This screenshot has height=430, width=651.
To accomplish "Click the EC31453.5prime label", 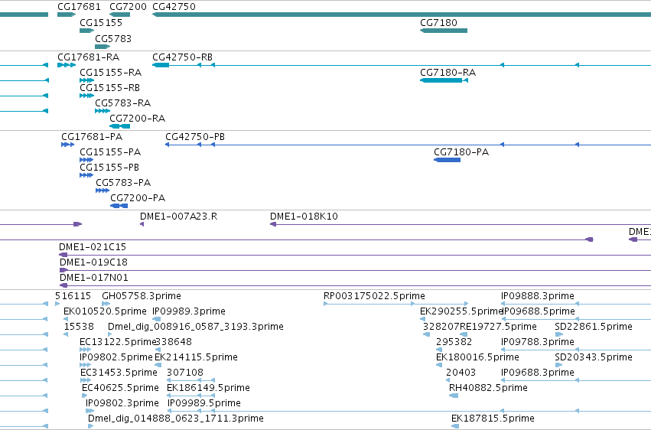I will (x=119, y=373).
